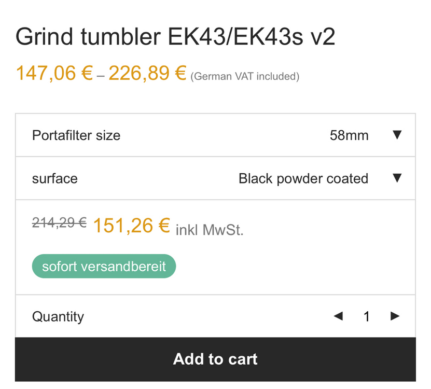
Task: Click the dash between the price range
Action: 101,76
